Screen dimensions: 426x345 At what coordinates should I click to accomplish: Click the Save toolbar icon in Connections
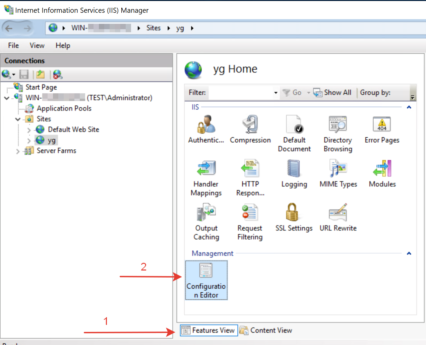pyautogui.click(x=24, y=74)
